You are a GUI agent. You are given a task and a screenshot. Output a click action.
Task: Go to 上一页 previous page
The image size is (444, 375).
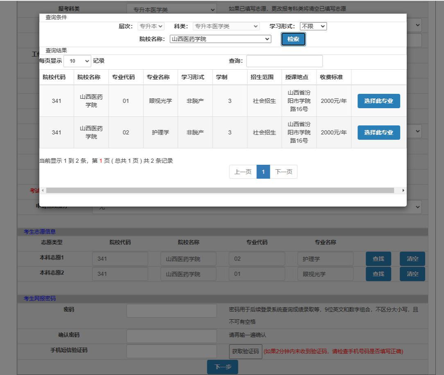[x=243, y=172]
